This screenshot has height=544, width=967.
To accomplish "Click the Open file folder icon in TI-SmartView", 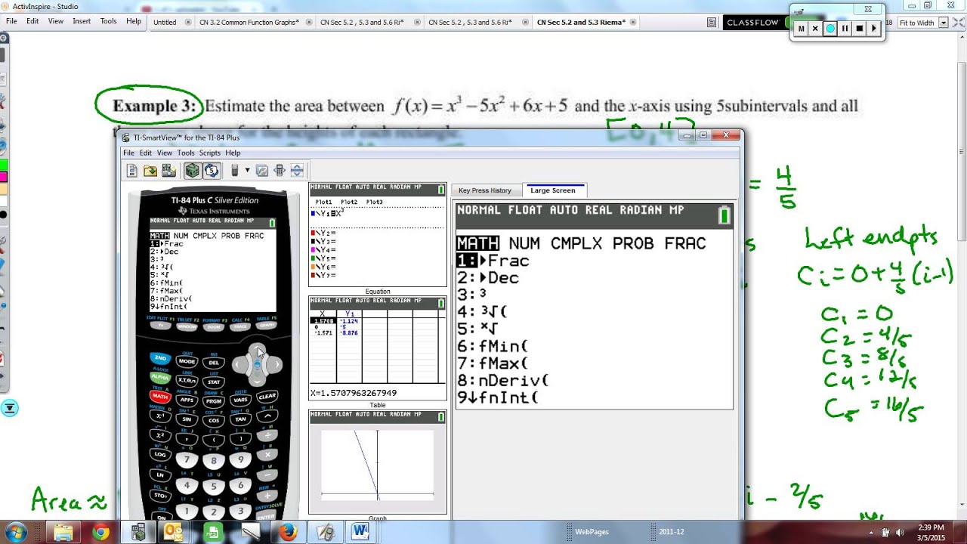I will click(150, 171).
